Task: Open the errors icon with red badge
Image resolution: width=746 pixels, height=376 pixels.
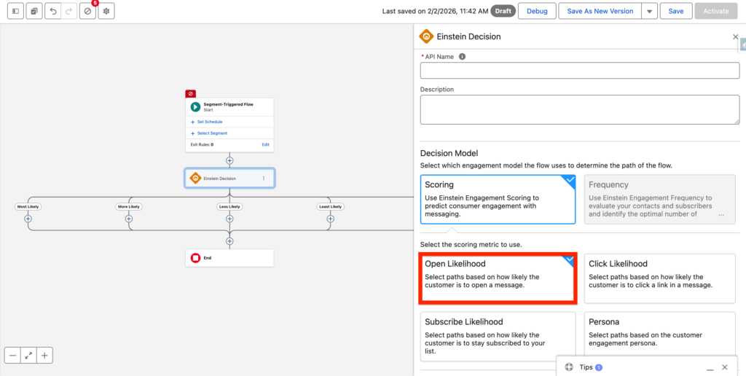Action: click(87, 12)
